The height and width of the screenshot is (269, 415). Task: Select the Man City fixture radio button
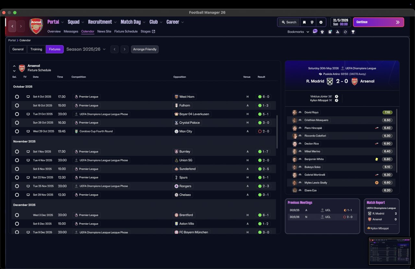(17, 131)
